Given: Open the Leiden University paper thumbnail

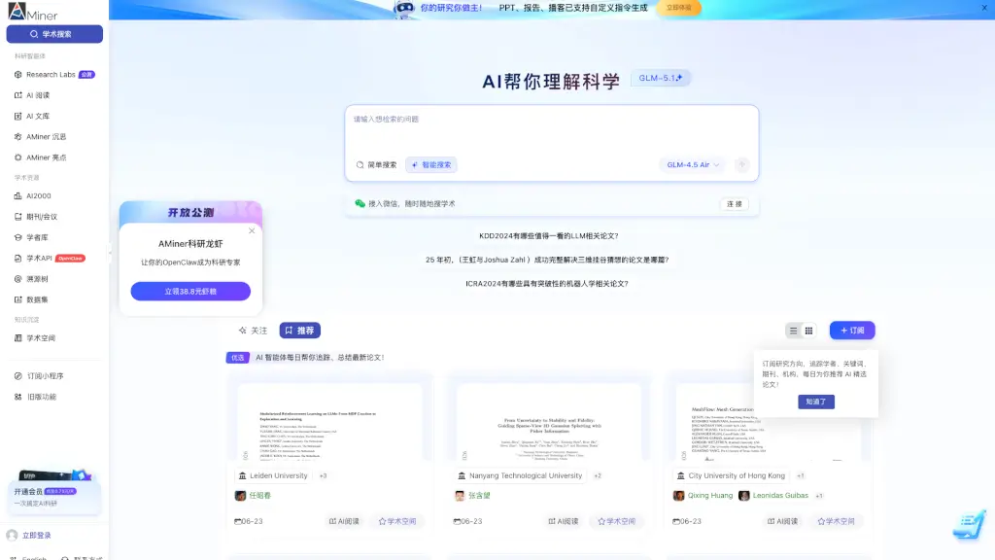Looking at the screenshot, I should point(330,422).
